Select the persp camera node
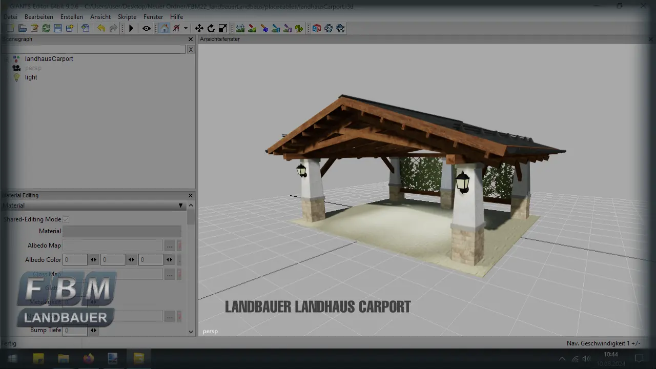This screenshot has width=656, height=369. (33, 68)
